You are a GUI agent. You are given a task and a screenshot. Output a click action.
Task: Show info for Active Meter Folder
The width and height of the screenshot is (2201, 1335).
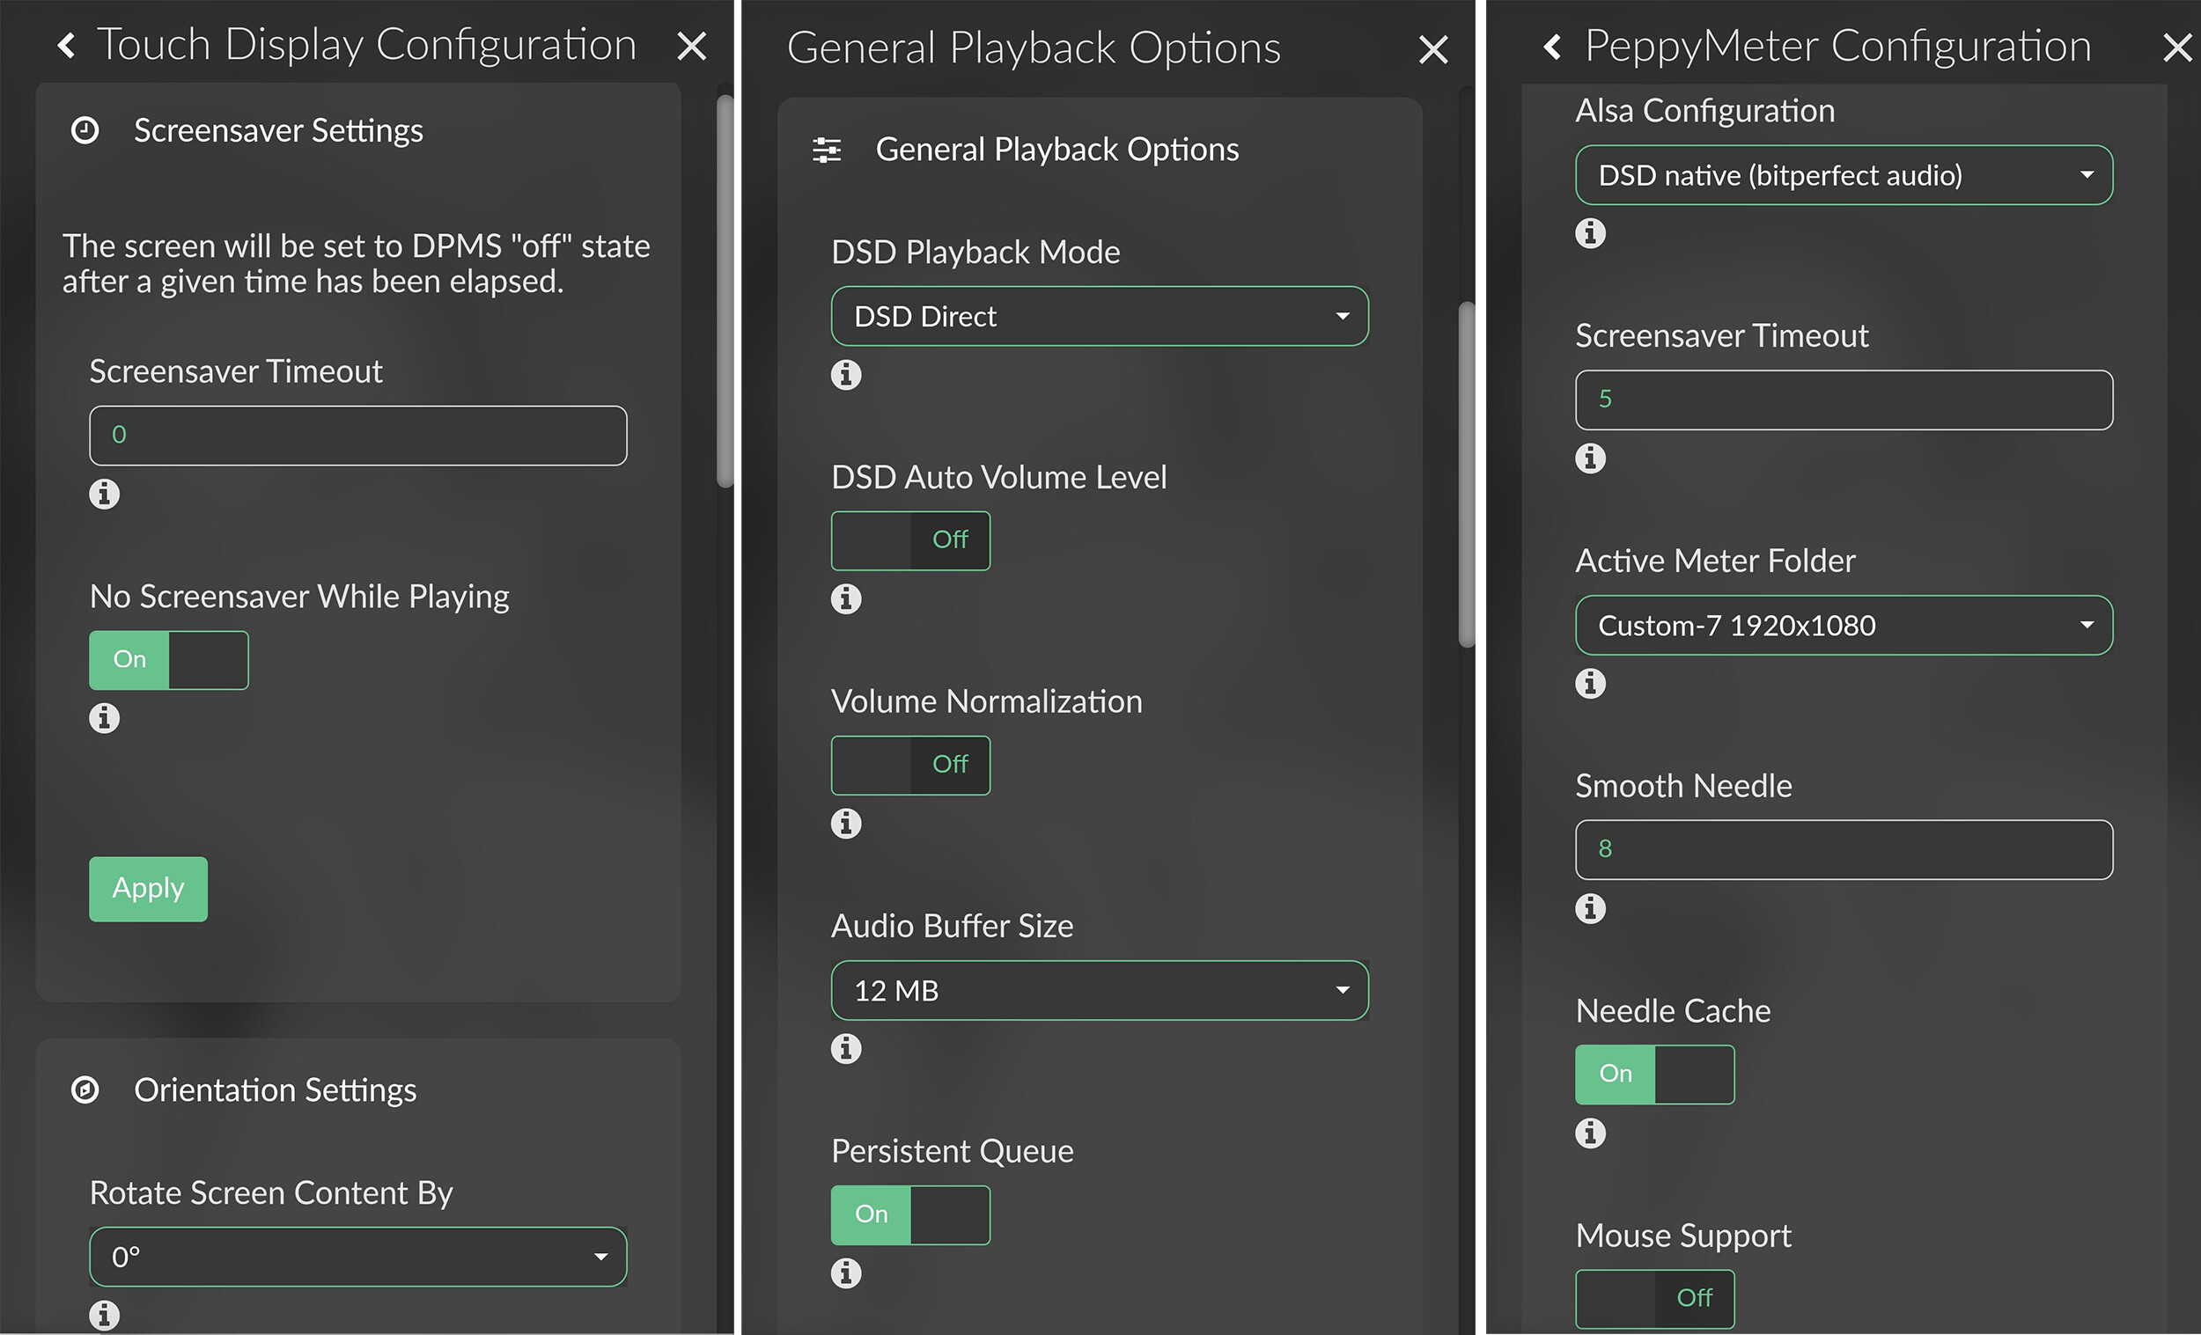point(1590,684)
